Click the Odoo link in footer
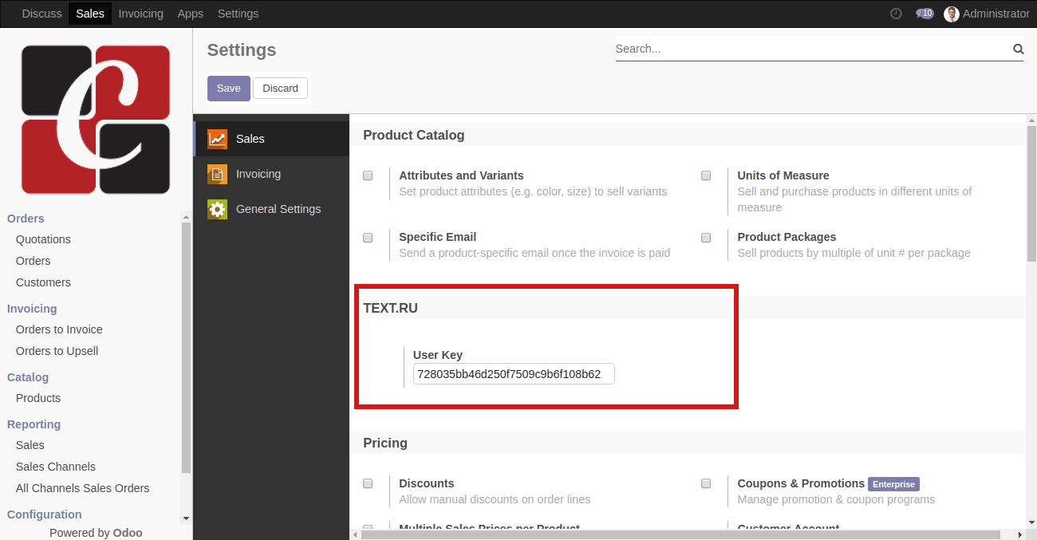This screenshot has width=1037, height=540. coord(128,533)
